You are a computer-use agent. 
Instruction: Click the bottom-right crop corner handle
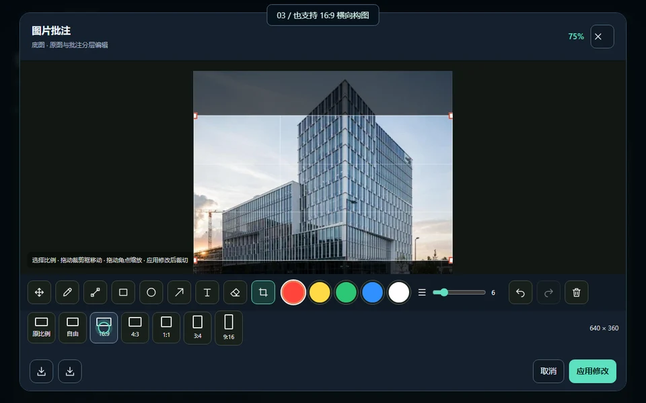(x=451, y=260)
